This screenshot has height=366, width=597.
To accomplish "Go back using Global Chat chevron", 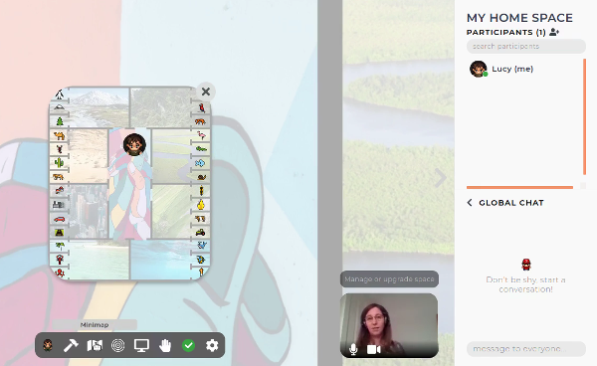I will [470, 203].
